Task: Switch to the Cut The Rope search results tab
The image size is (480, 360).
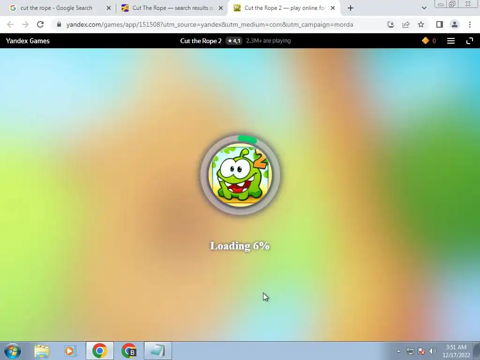Action: tap(172, 8)
